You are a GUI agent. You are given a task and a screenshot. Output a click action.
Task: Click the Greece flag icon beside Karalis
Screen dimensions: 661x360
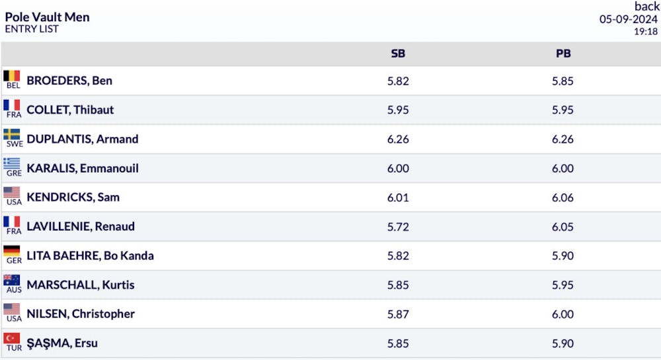[12, 163]
